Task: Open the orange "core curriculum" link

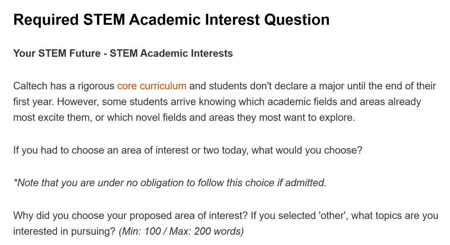Action: tap(152, 86)
